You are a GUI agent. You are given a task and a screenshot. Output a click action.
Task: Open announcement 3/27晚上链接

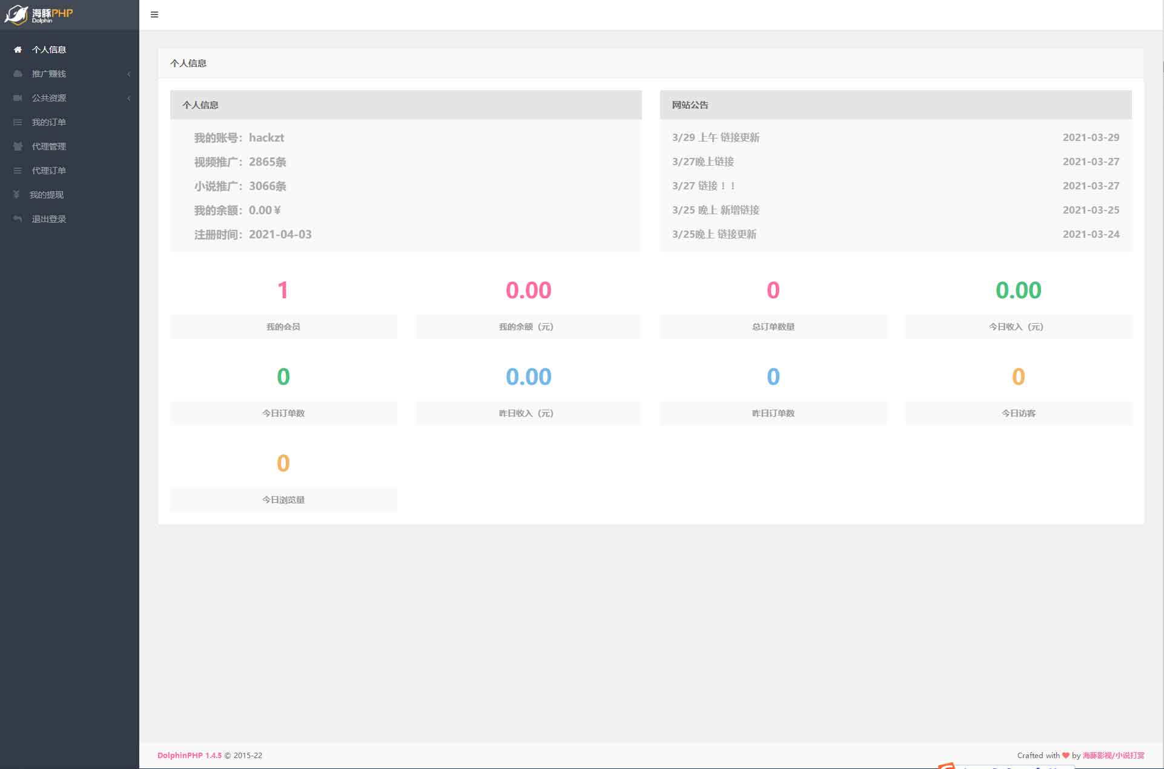(703, 162)
